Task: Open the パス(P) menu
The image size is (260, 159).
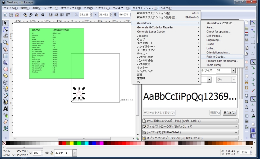Action: point(88,8)
